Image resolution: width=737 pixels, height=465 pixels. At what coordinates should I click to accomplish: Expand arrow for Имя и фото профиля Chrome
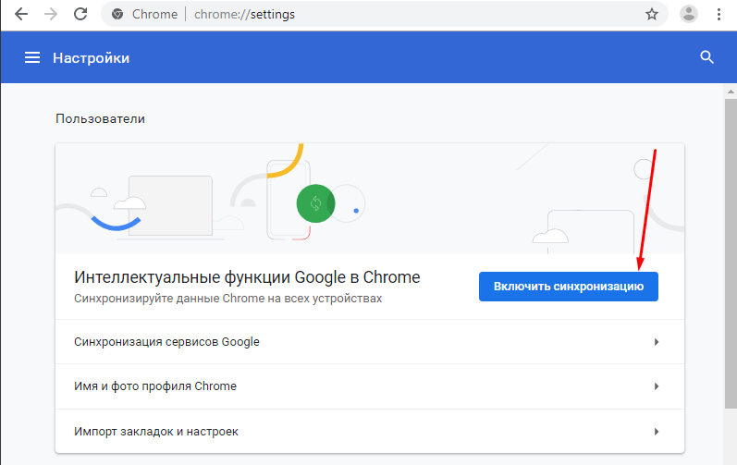tap(657, 386)
